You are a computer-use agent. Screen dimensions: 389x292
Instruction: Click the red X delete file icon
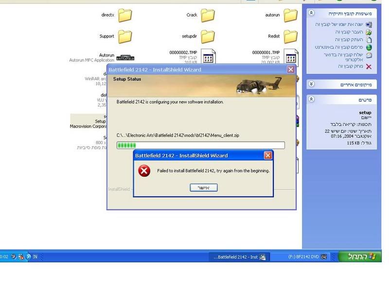[x=369, y=67]
